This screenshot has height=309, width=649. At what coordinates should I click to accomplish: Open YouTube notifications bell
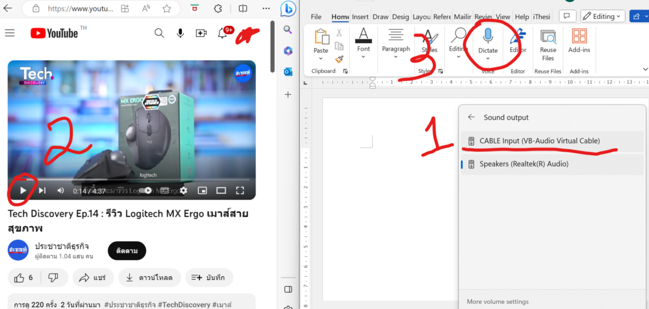click(222, 33)
